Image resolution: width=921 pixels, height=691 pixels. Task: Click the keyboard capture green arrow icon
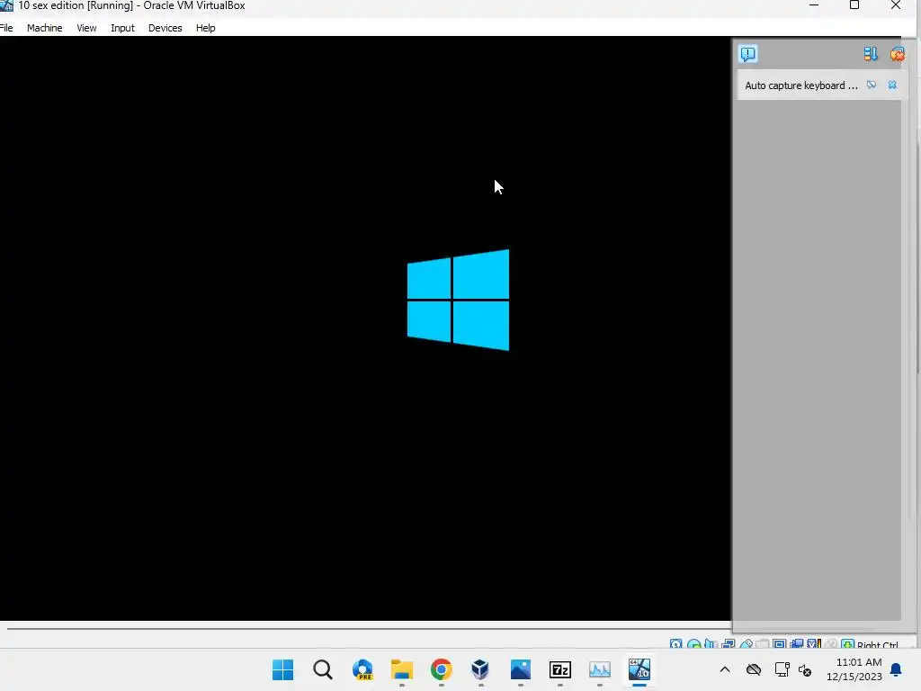click(x=847, y=644)
